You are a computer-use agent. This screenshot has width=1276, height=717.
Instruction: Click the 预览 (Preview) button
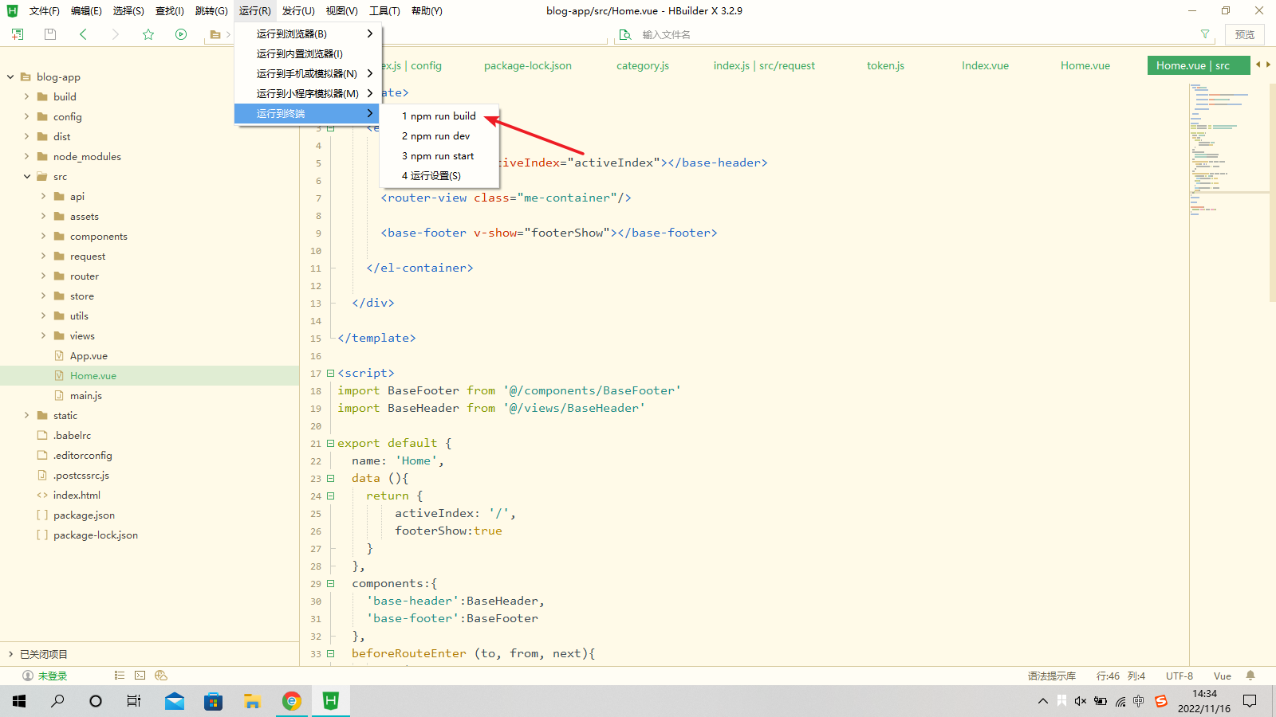[x=1244, y=34]
